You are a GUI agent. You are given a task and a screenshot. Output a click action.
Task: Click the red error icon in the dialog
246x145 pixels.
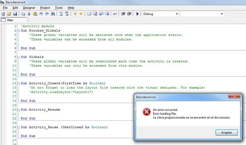click(x=147, y=112)
